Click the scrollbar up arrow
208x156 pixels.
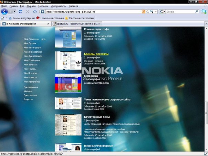[206, 28]
